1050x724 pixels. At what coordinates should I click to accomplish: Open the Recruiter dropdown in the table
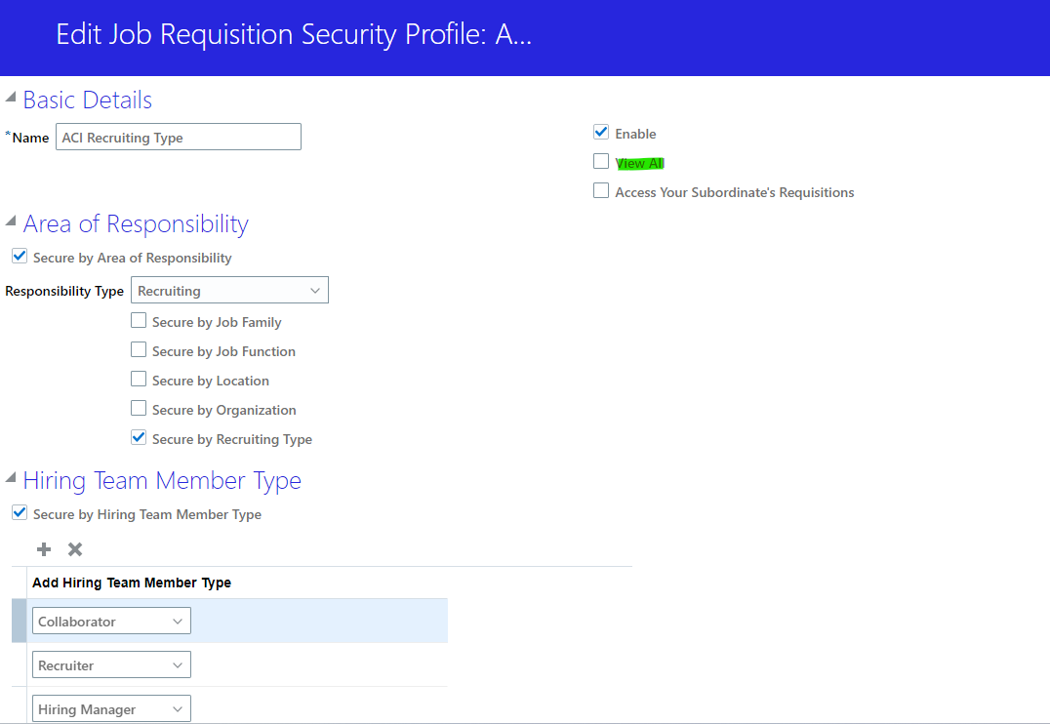[x=178, y=664]
